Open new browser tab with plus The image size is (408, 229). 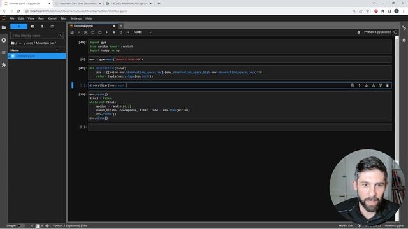coord(159,4)
